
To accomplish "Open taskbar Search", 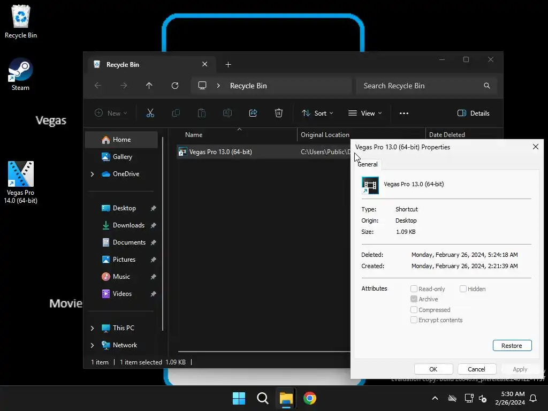I will (262, 398).
